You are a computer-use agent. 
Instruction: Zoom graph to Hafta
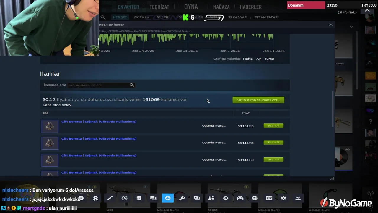point(248,59)
